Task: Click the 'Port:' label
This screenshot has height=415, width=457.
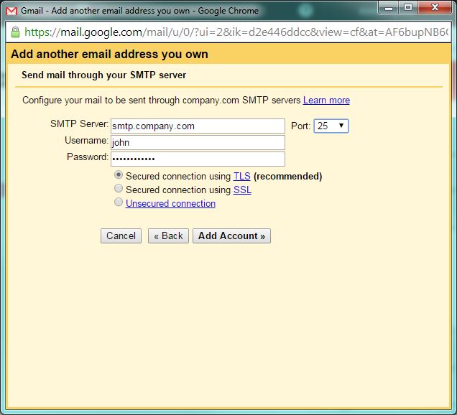Action: coord(301,126)
